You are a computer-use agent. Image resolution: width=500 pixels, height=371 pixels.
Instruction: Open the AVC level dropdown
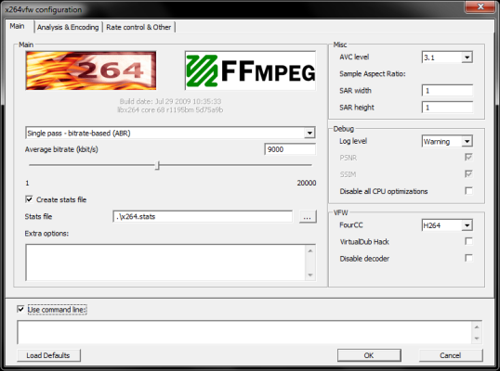pos(467,58)
